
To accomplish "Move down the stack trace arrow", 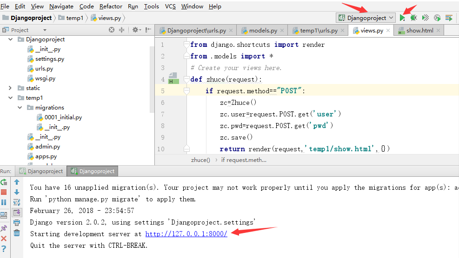I will [x=17, y=192].
